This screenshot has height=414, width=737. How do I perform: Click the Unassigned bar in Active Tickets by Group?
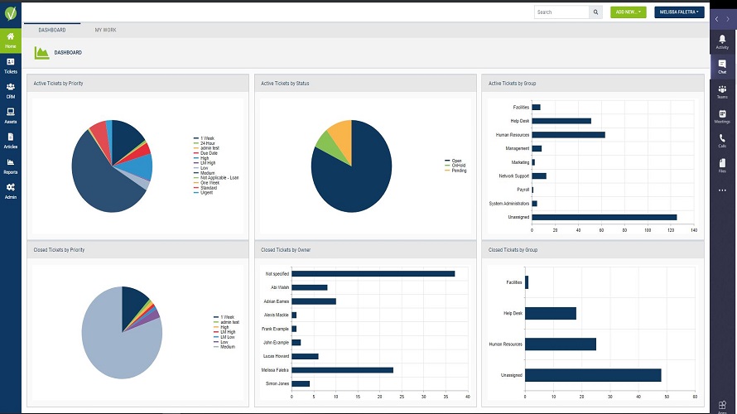click(x=605, y=217)
